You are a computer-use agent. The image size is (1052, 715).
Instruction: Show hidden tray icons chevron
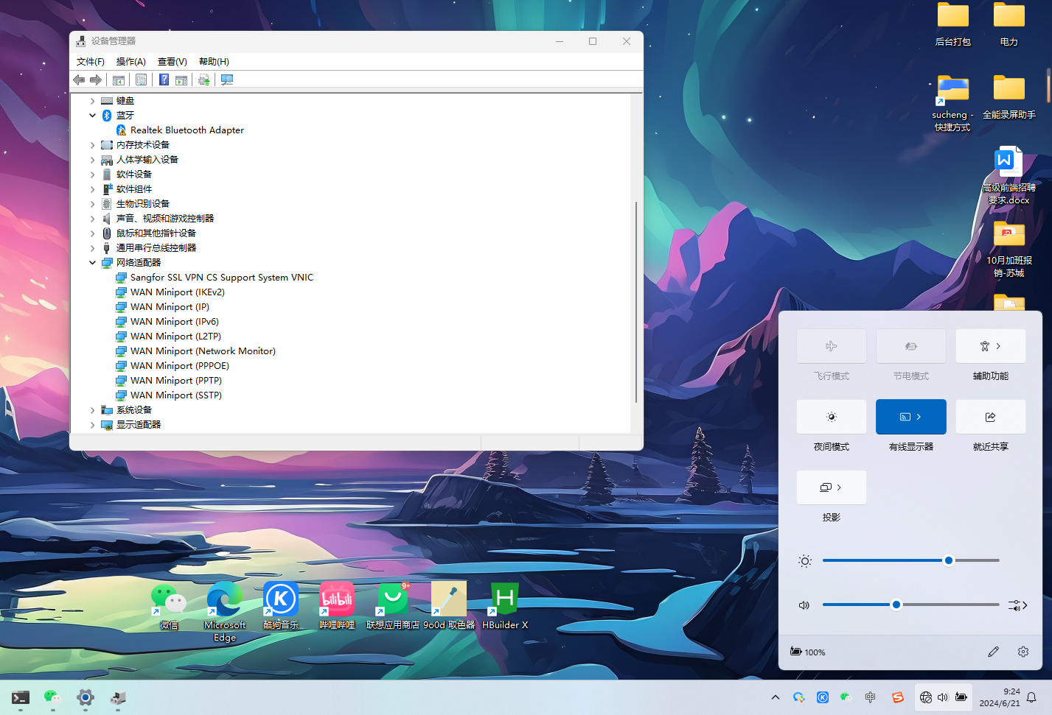[x=775, y=697]
